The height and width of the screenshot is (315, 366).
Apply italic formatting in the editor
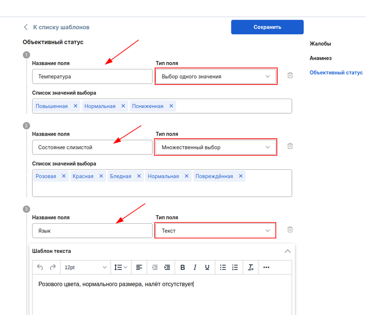pos(195,267)
